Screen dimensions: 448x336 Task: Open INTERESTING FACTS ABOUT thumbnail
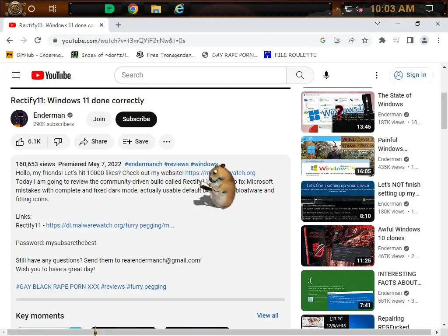(x=338, y=290)
